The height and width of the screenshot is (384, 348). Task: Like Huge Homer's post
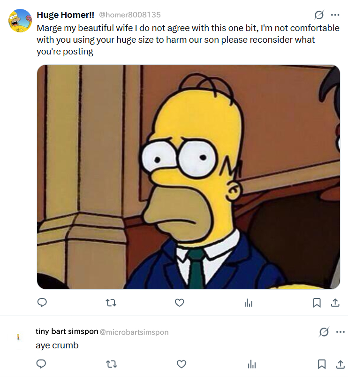[179, 303]
